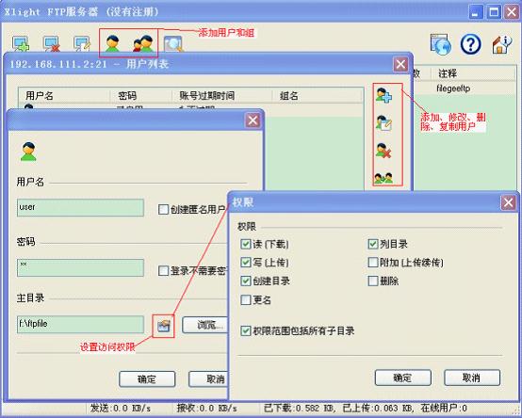Close the 权限 permissions dialog
This screenshot has height=418, width=522.
click(508, 202)
